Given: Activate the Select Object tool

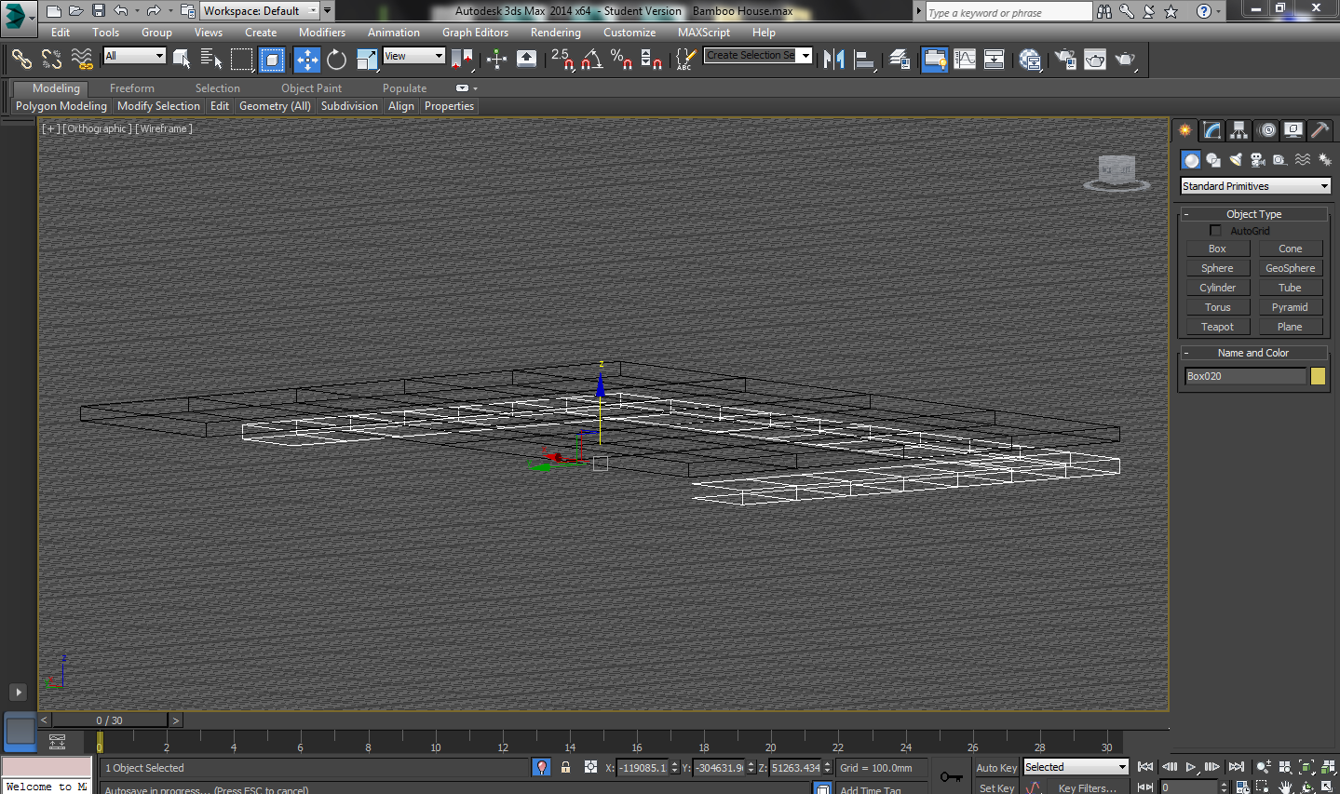Looking at the screenshot, I should tap(182, 60).
